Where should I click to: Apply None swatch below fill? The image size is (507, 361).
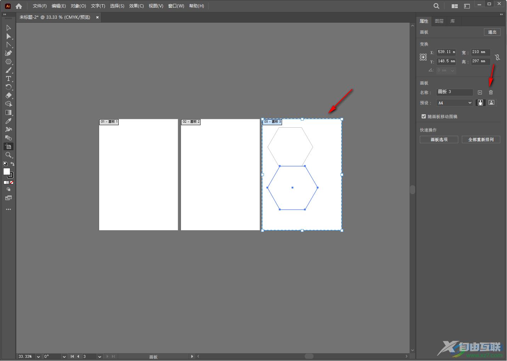click(12, 182)
